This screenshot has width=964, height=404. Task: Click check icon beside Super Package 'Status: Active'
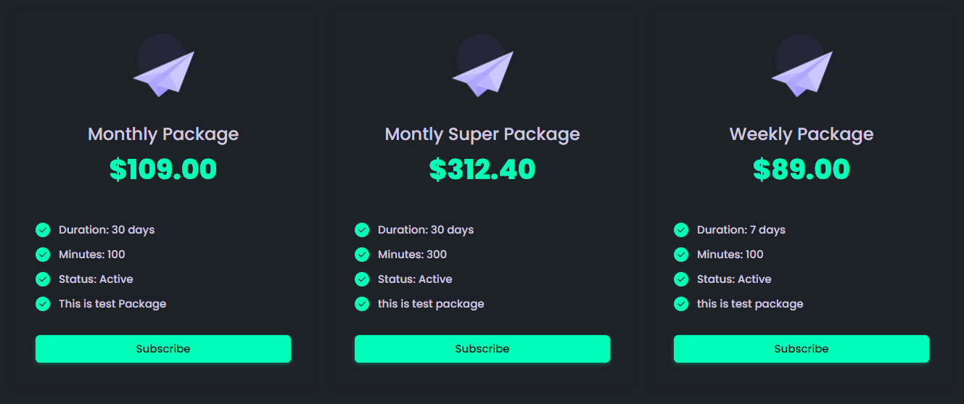[x=362, y=279]
